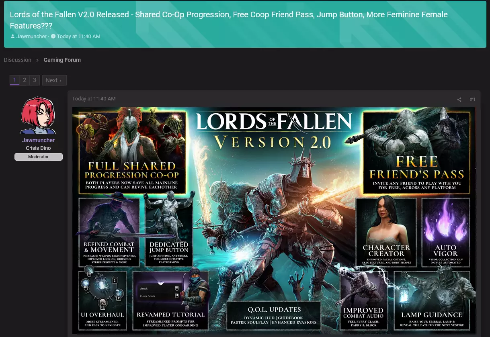The image size is (490, 337).
Task: Click the Next page button
Action: click(54, 80)
